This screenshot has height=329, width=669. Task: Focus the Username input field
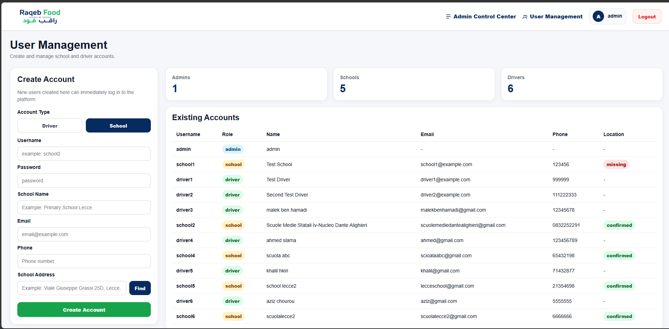tap(84, 154)
